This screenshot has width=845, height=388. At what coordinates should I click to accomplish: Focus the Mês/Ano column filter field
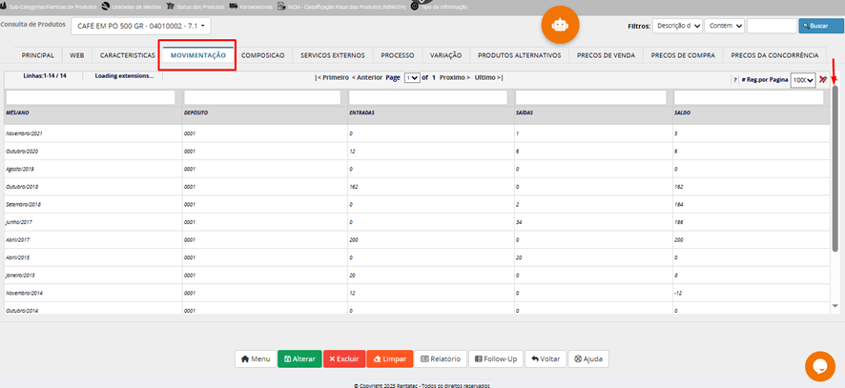click(x=91, y=97)
